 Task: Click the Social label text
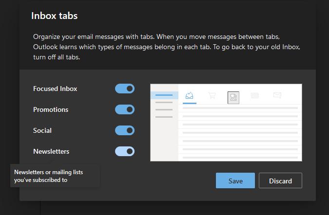(x=42, y=130)
